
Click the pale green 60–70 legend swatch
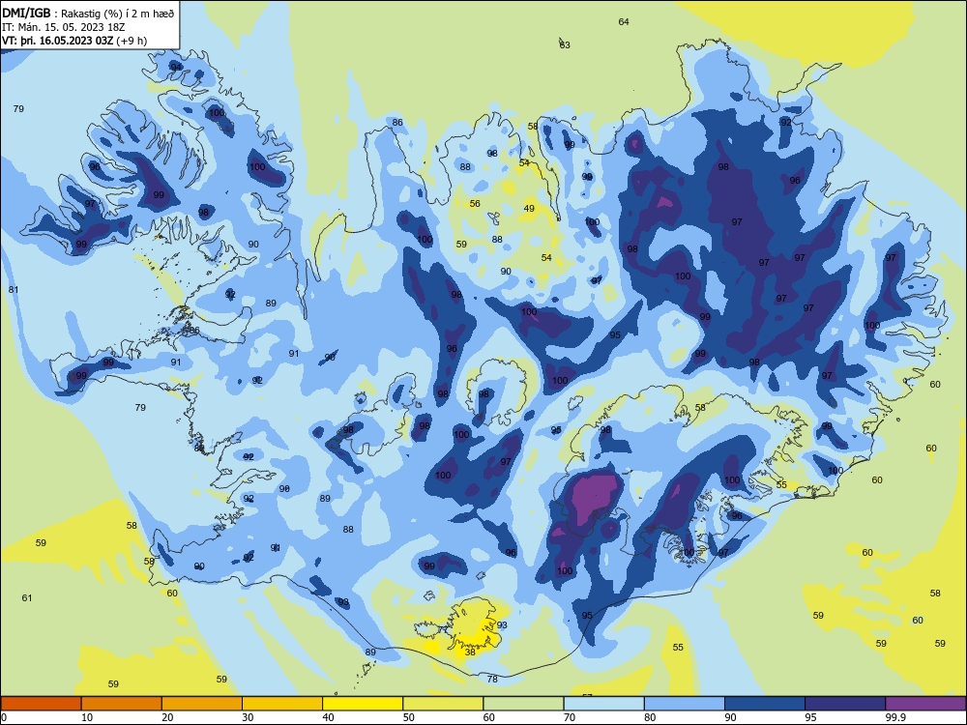pos(523,704)
